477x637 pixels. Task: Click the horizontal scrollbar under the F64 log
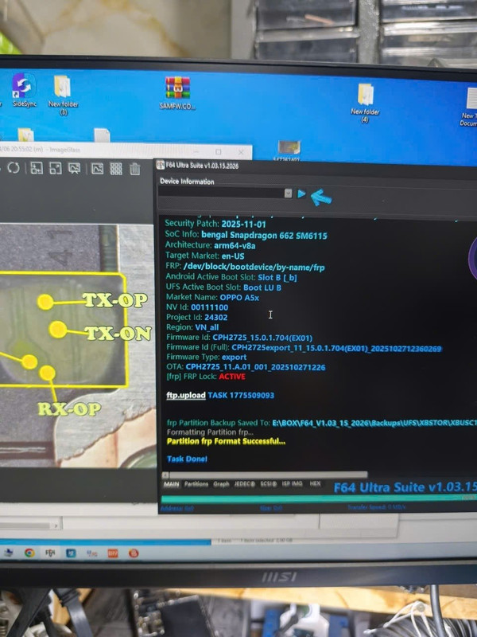(268, 475)
